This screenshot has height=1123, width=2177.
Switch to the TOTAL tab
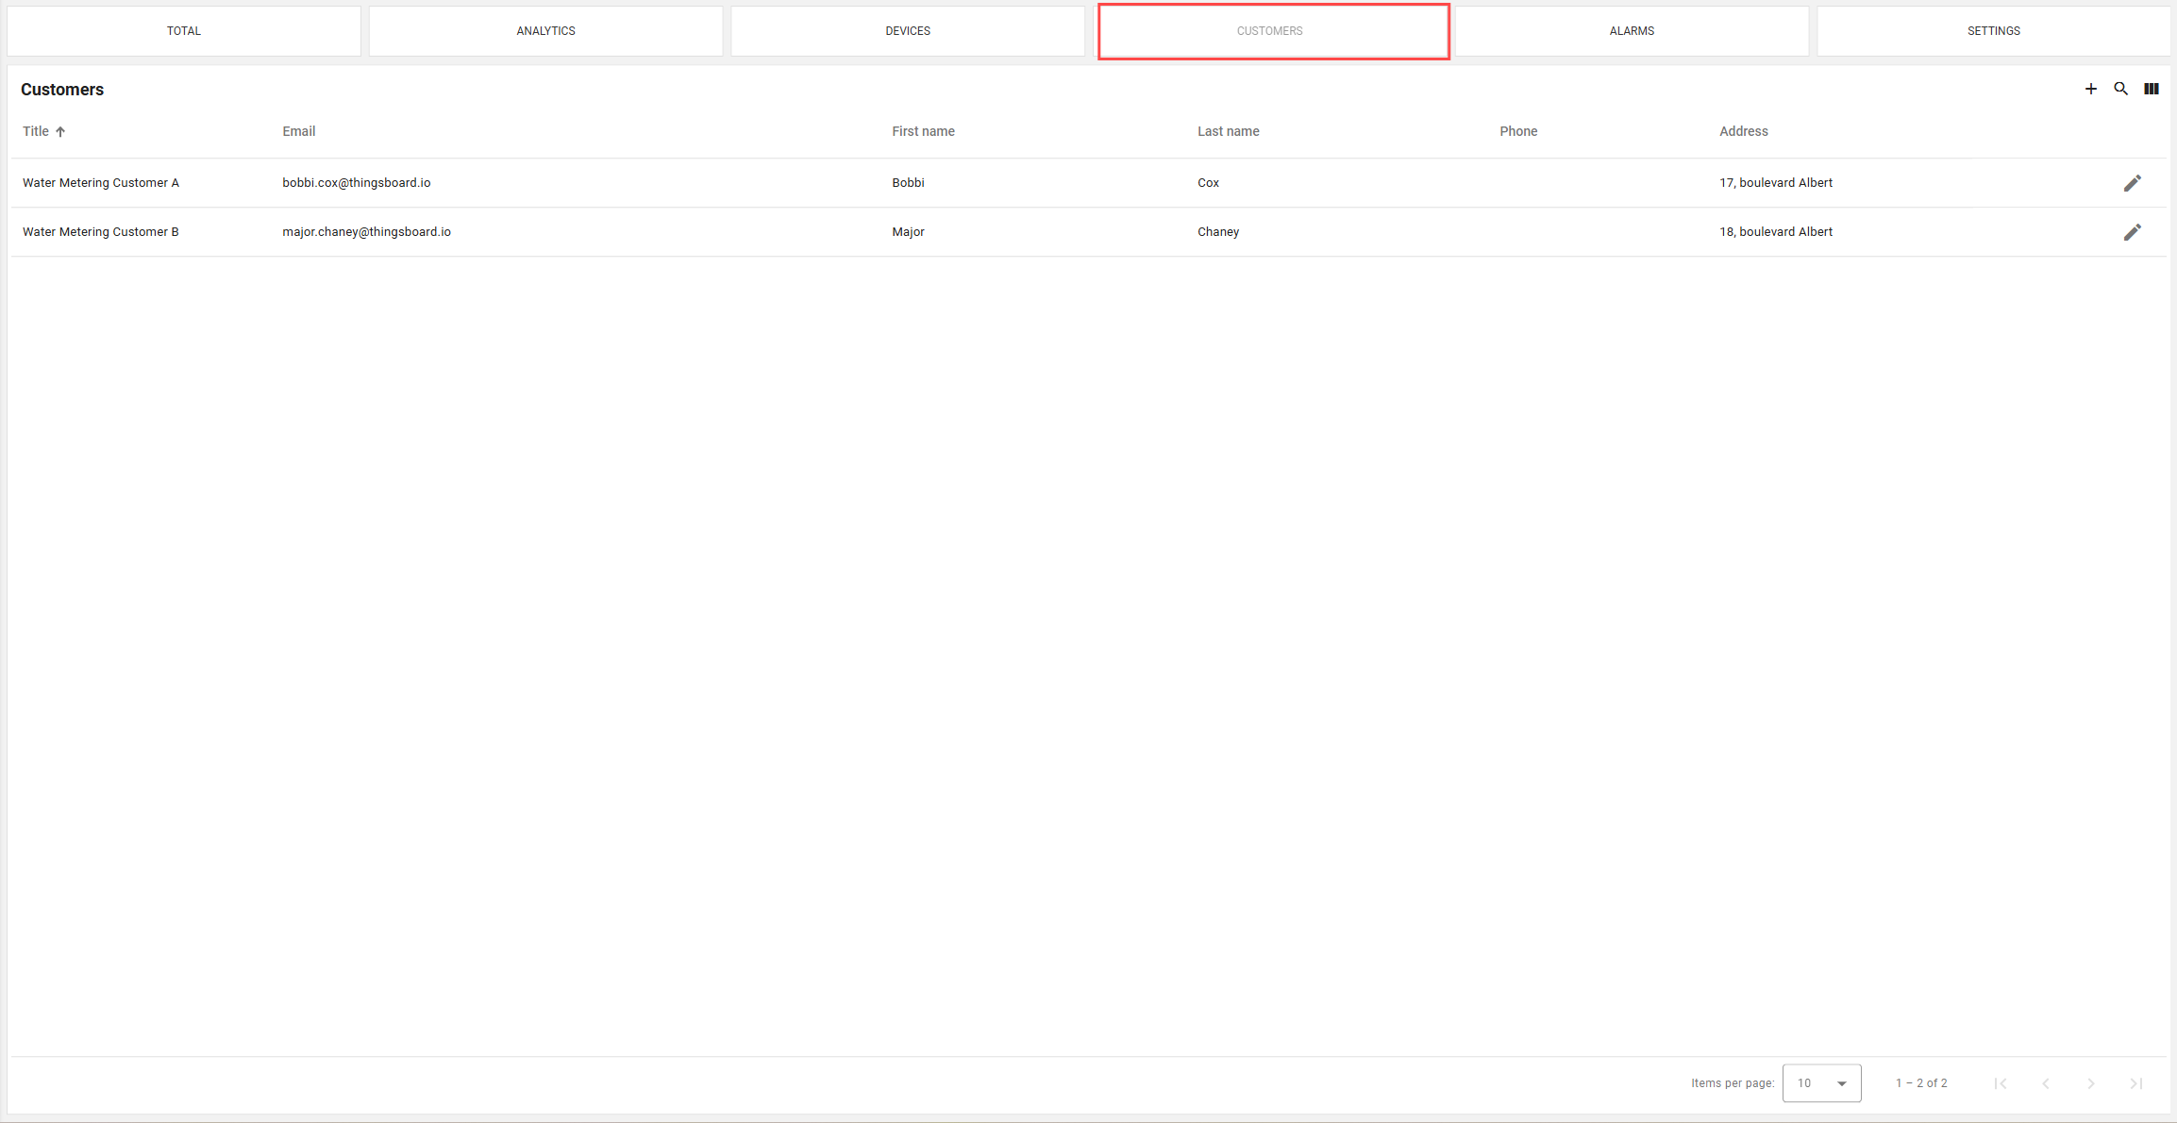pyautogui.click(x=184, y=31)
